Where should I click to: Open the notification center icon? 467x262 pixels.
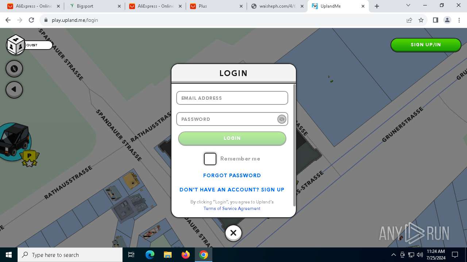click(455, 255)
